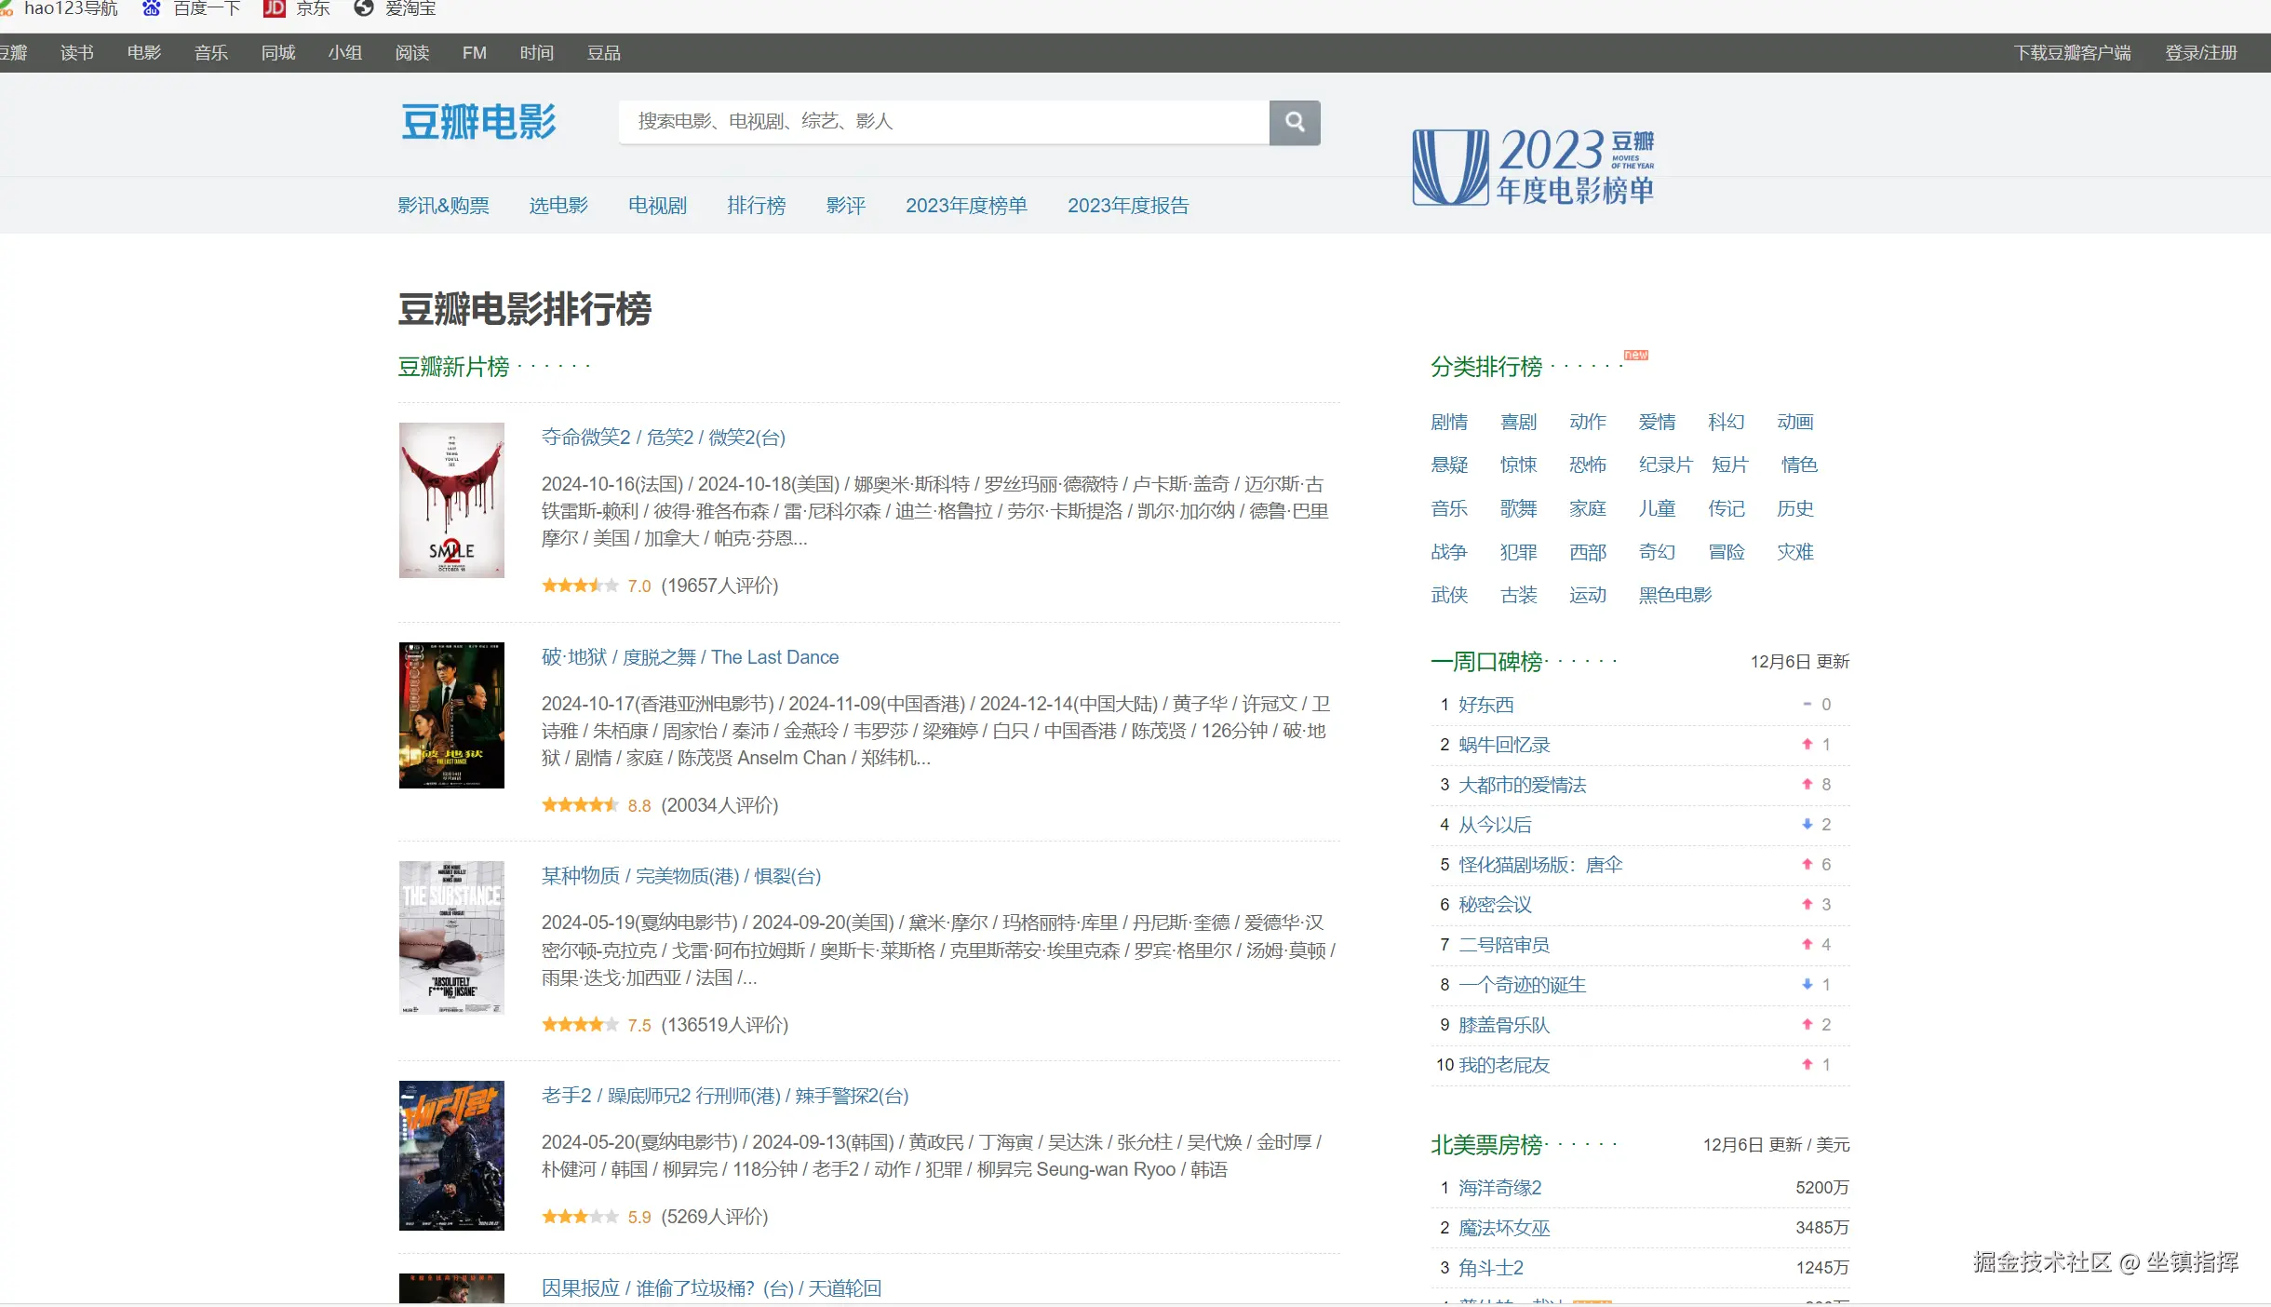Focus the movie search input field

pyautogui.click(x=943, y=122)
